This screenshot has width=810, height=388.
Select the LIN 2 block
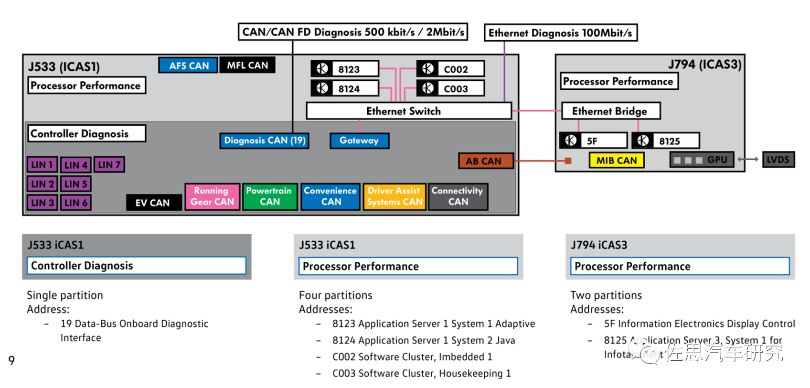click(43, 183)
